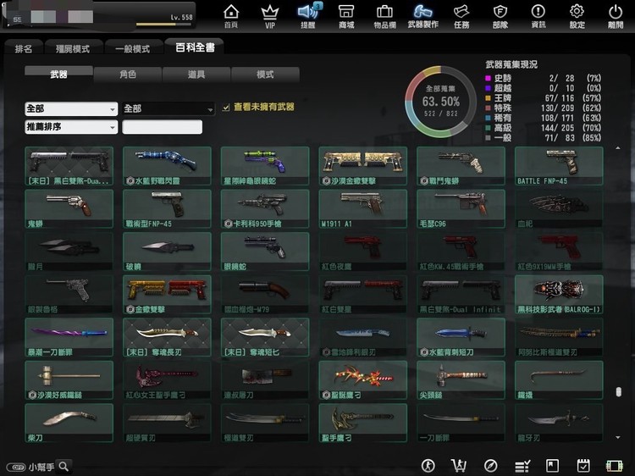Viewport: 635px width, 476px height.
Task: Select the 黑科技影武者 BALROG-I card
Action: click(559, 295)
